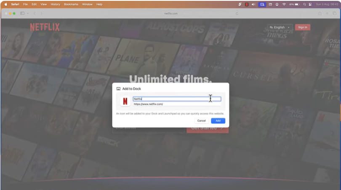Open the File menu
The image size is (341, 190).
click(25, 4)
